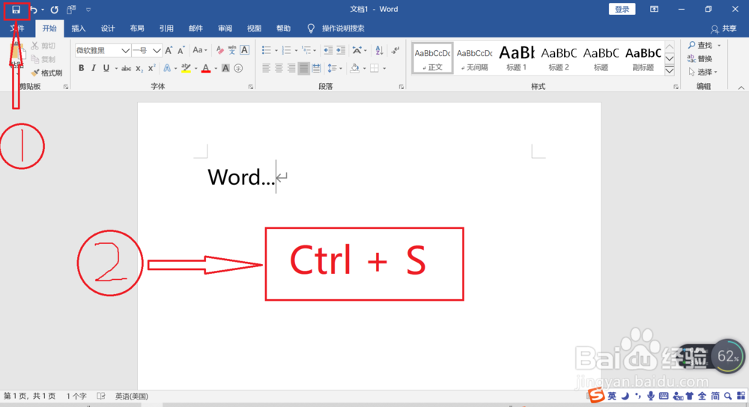Toggle center paragraph alignment
The width and height of the screenshot is (749, 407).
tap(279, 68)
